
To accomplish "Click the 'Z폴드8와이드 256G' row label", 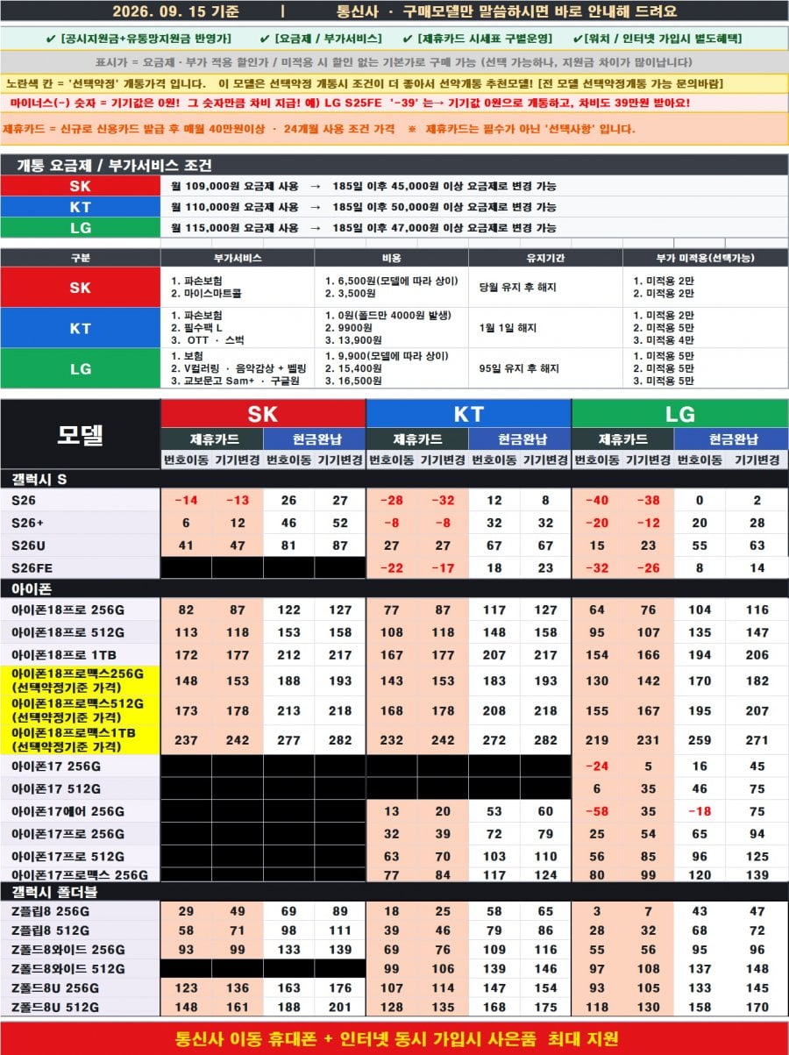I will (x=81, y=950).
